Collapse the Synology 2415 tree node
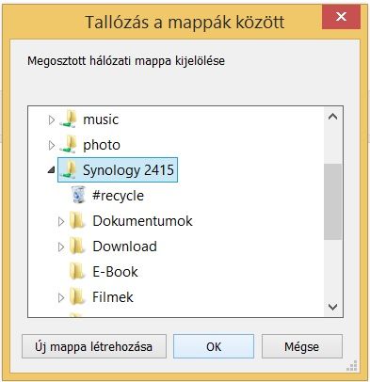This screenshot has height=382, width=370. (x=52, y=170)
